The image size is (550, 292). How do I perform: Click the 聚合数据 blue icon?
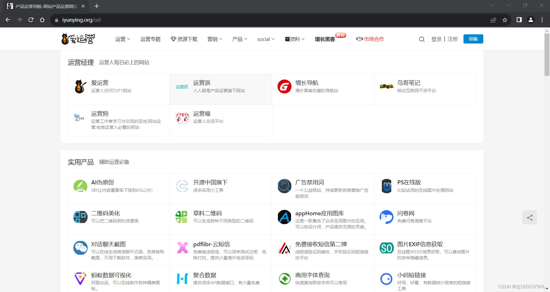tap(182, 279)
